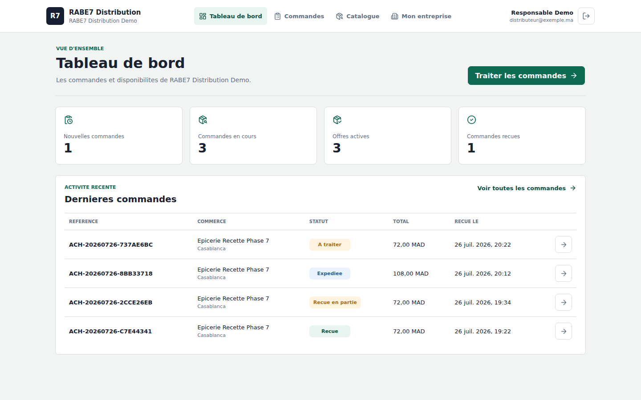This screenshot has width=641, height=400.
Task: Click the Offres actives box icon
Action: (337, 120)
